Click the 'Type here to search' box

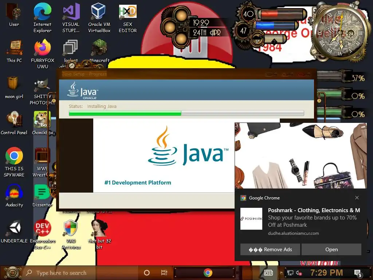tap(81, 273)
